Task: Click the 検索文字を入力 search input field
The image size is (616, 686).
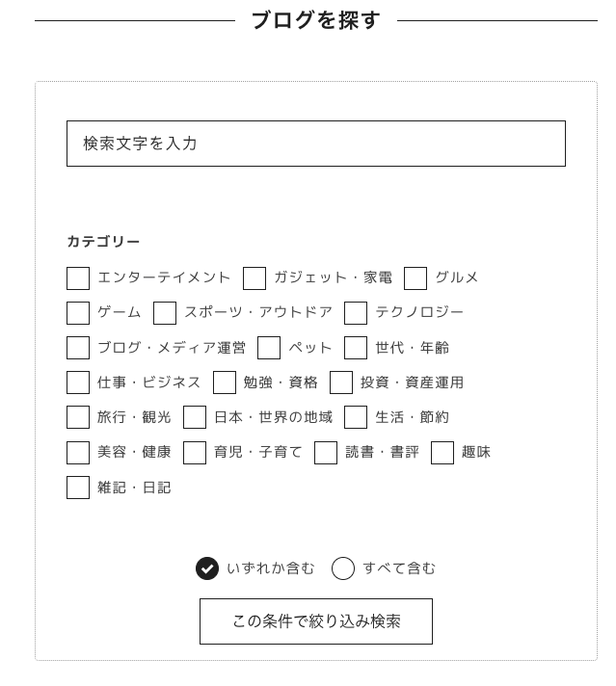Action: 315,144
